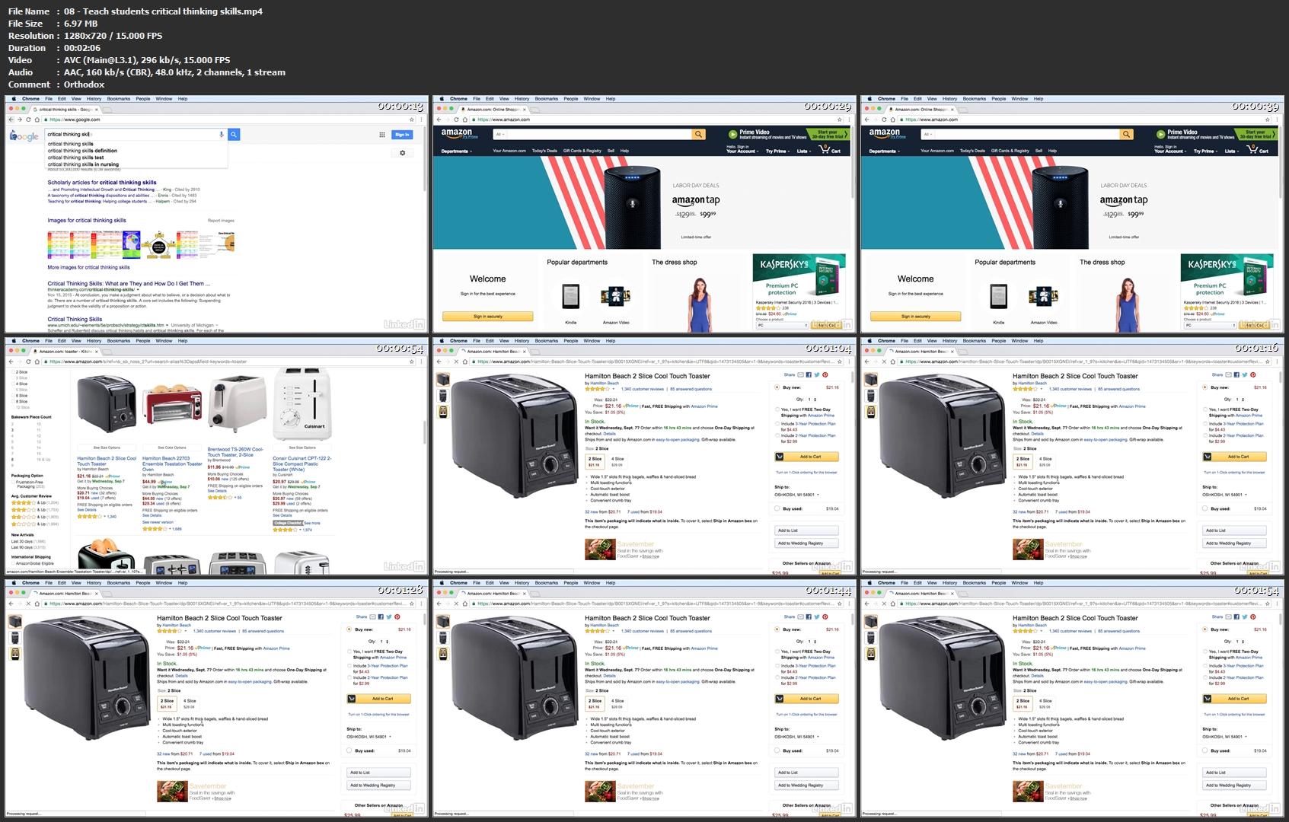The width and height of the screenshot is (1289, 822).
Task: Open Today's Deals link in 00:00:29 frame
Action: pos(544,151)
